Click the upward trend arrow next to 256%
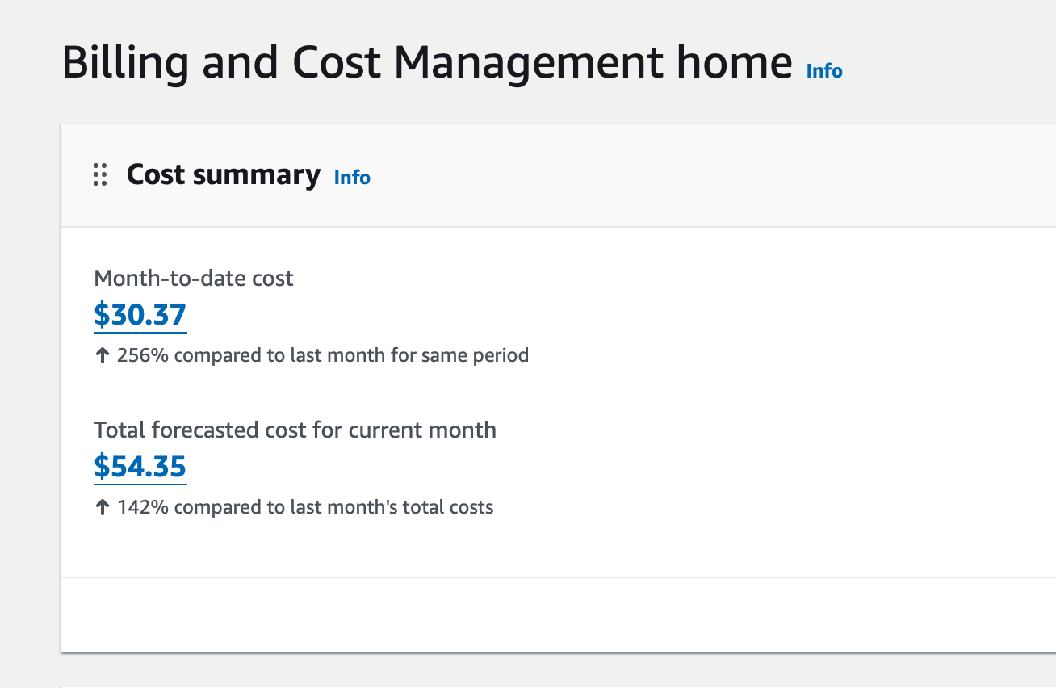Image resolution: width=1056 pixels, height=688 pixels. click(x=103, y=354)
